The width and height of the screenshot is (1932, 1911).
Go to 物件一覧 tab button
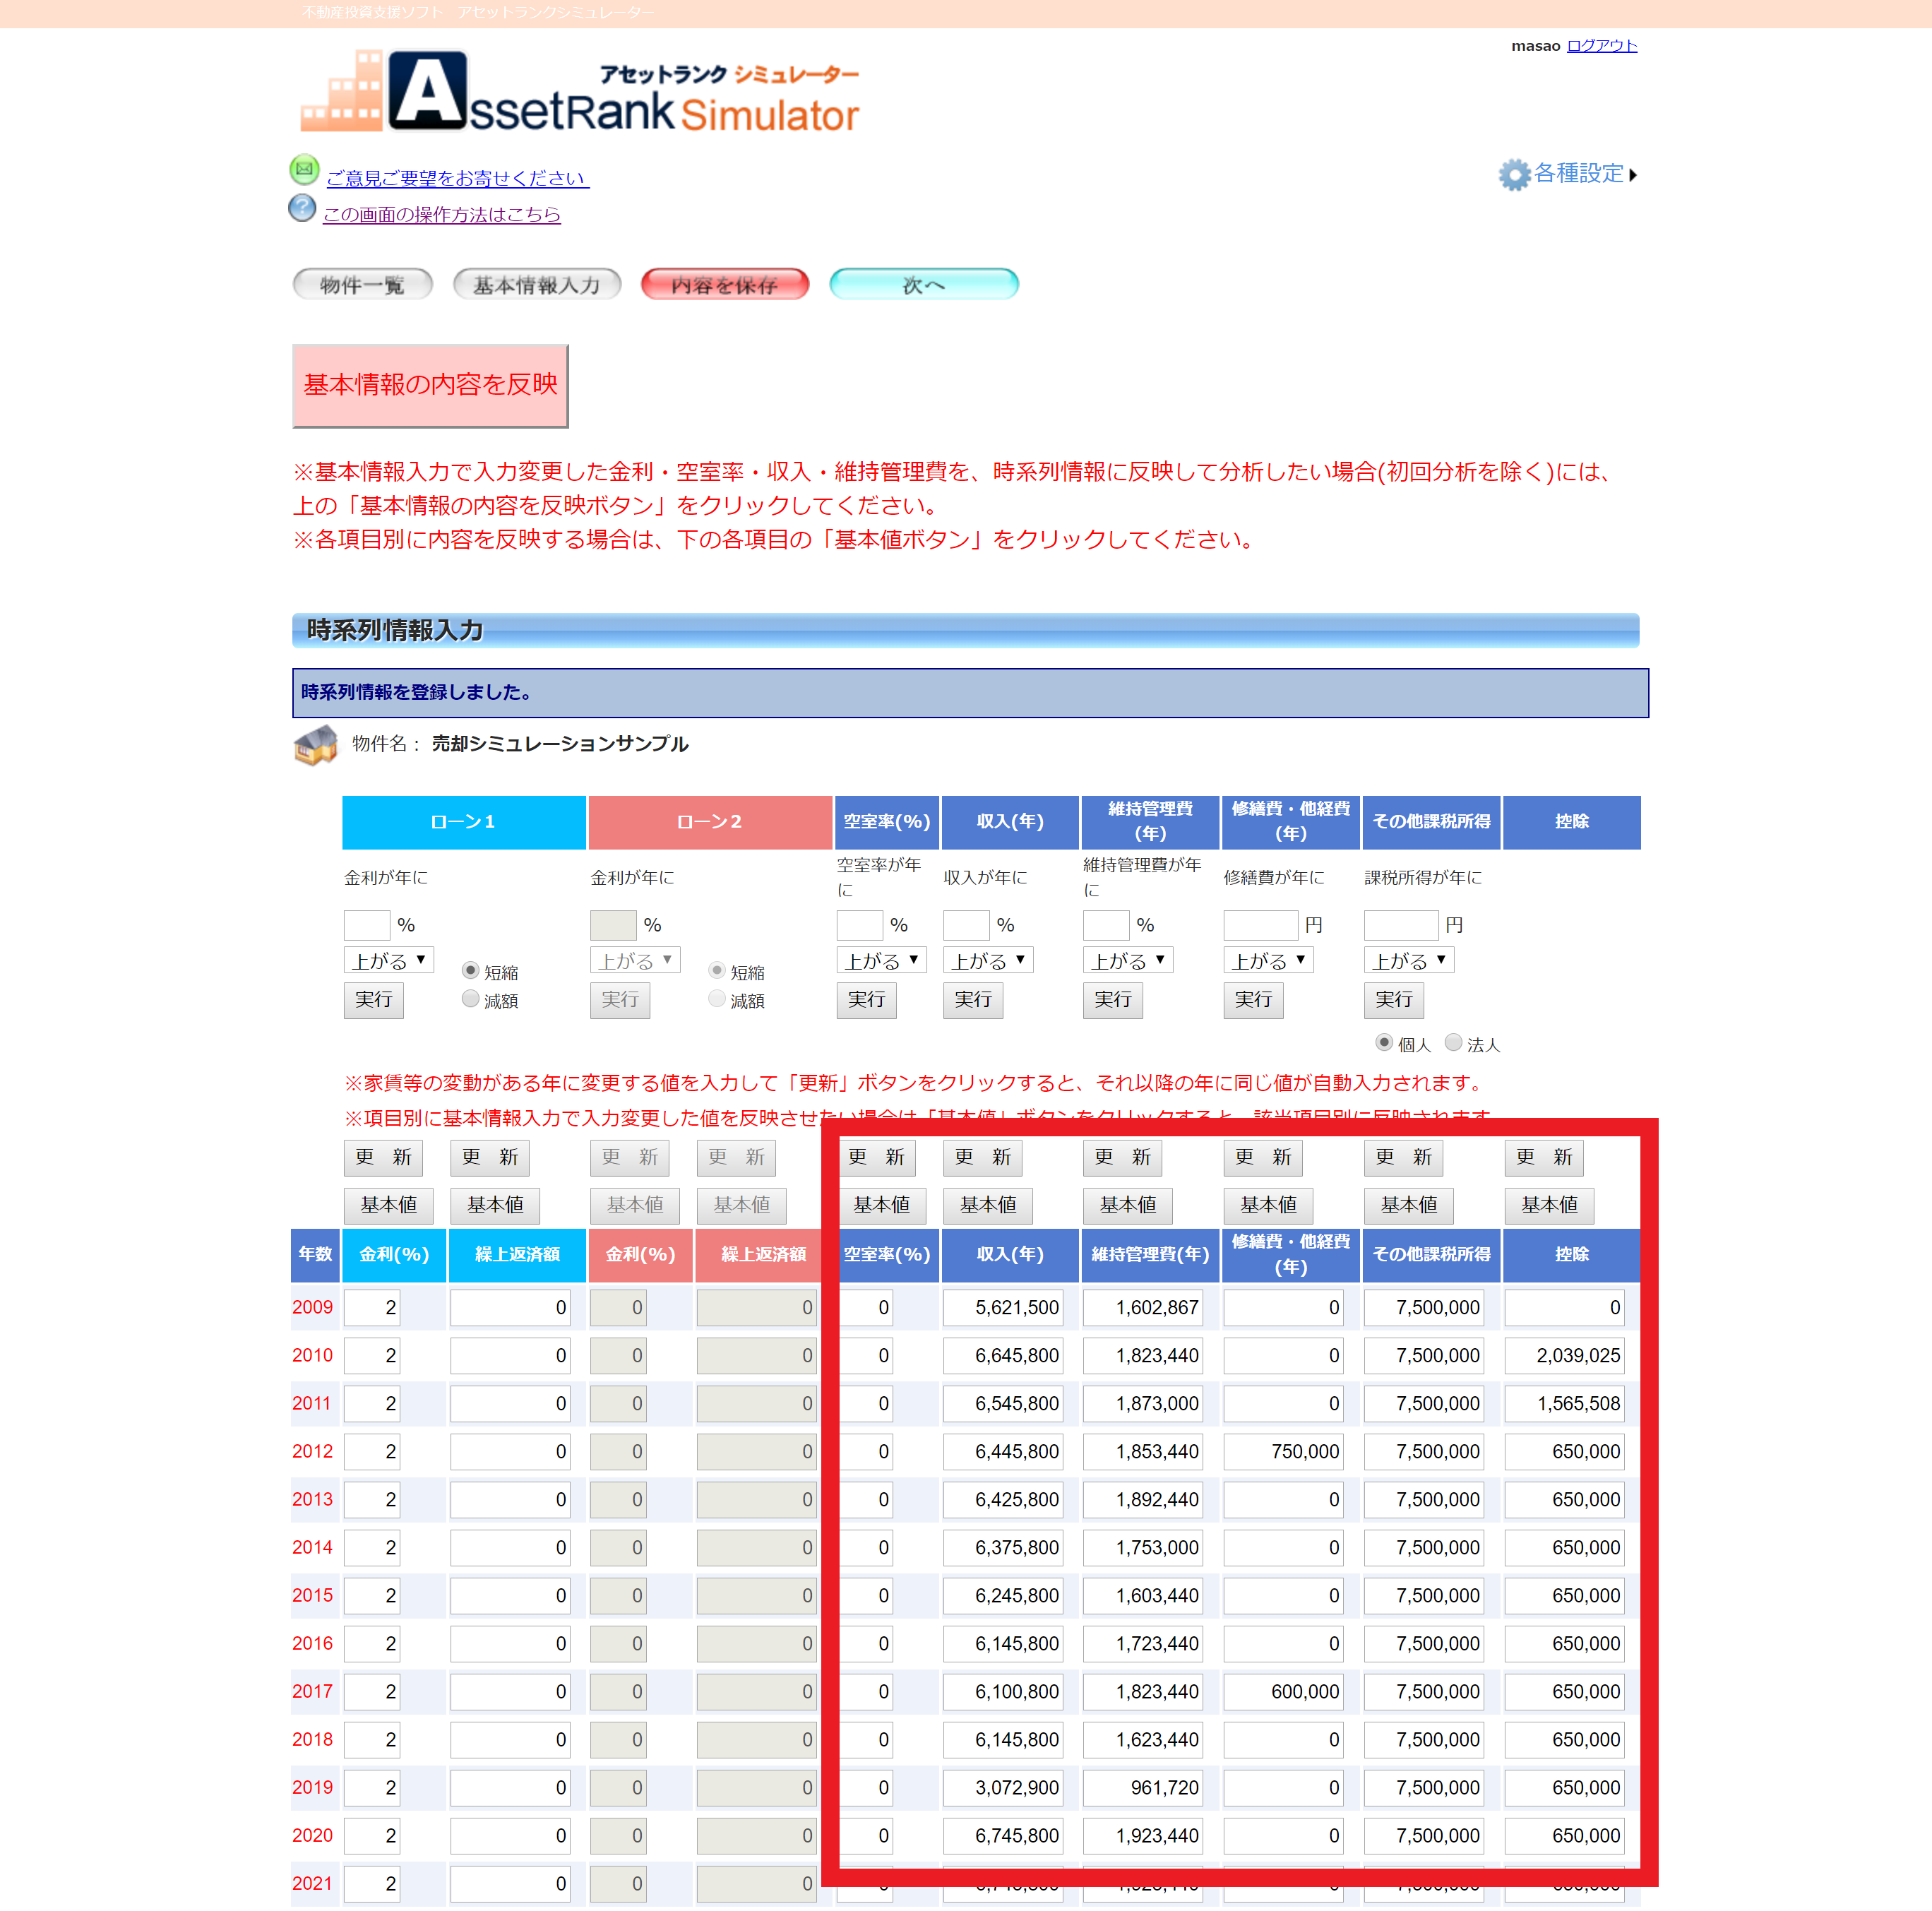tap(362, 285)
